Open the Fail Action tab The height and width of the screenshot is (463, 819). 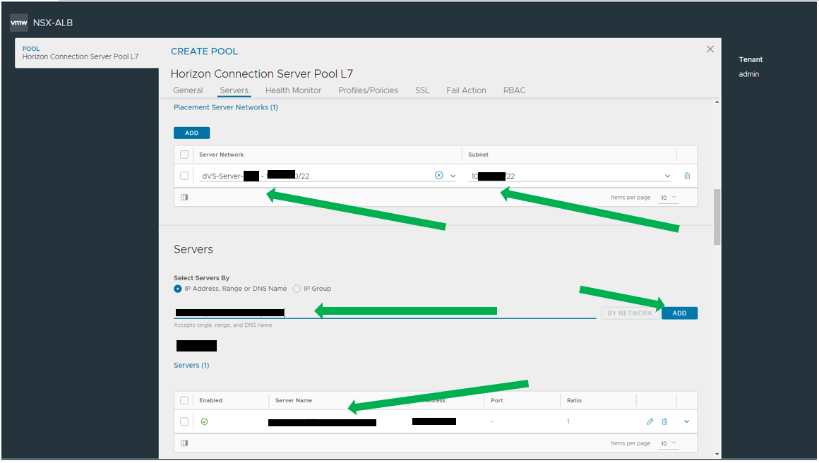[466, 90]
